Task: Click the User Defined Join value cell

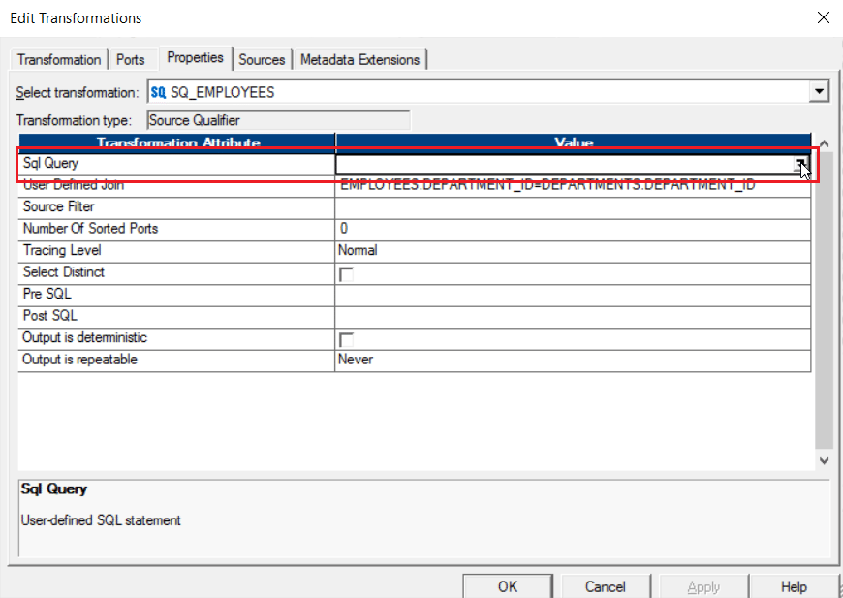Action: click(573, 185)
